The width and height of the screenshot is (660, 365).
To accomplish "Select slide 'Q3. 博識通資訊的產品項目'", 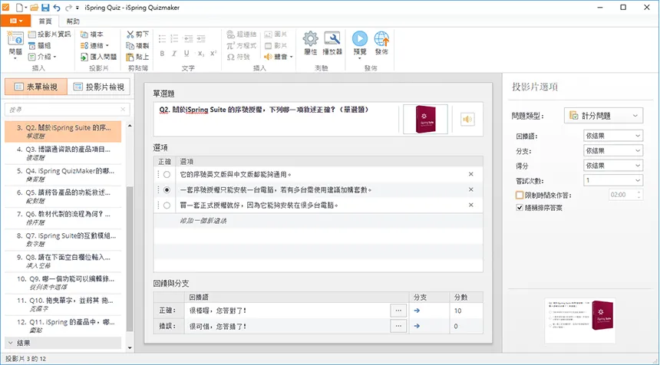I will pyautogui.click(x=63, y=153).
